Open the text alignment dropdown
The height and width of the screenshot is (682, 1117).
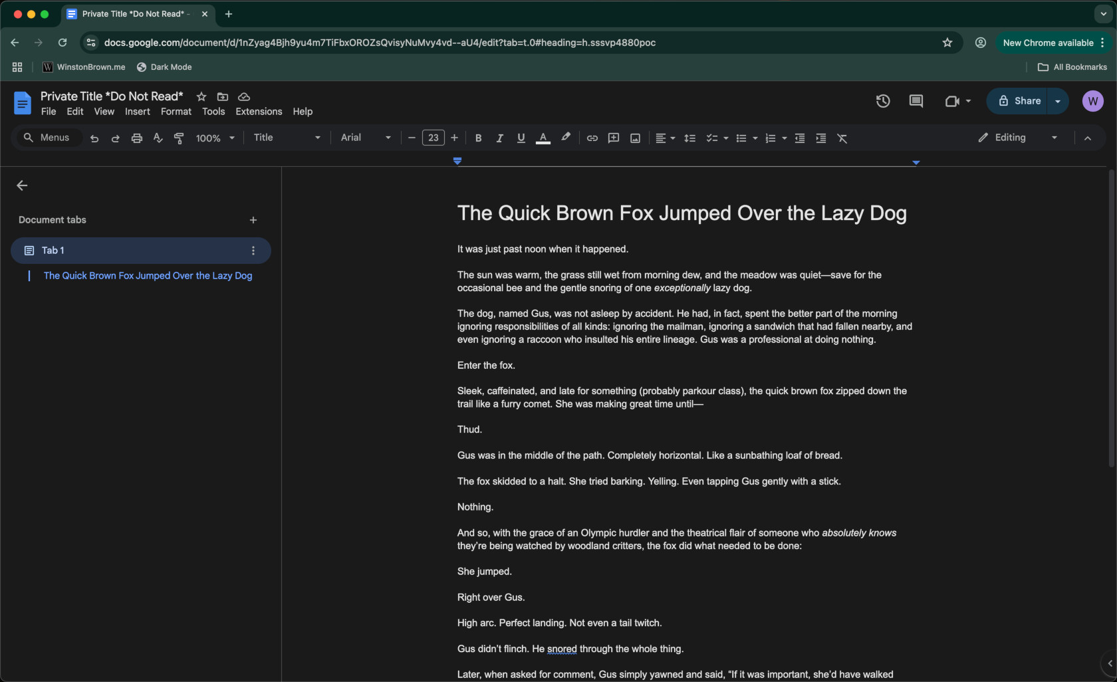coord(666,138)
